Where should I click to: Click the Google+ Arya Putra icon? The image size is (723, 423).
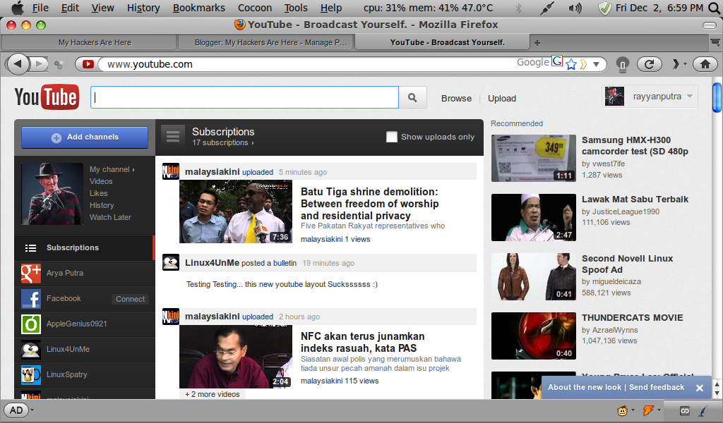[x=31, y=273]
